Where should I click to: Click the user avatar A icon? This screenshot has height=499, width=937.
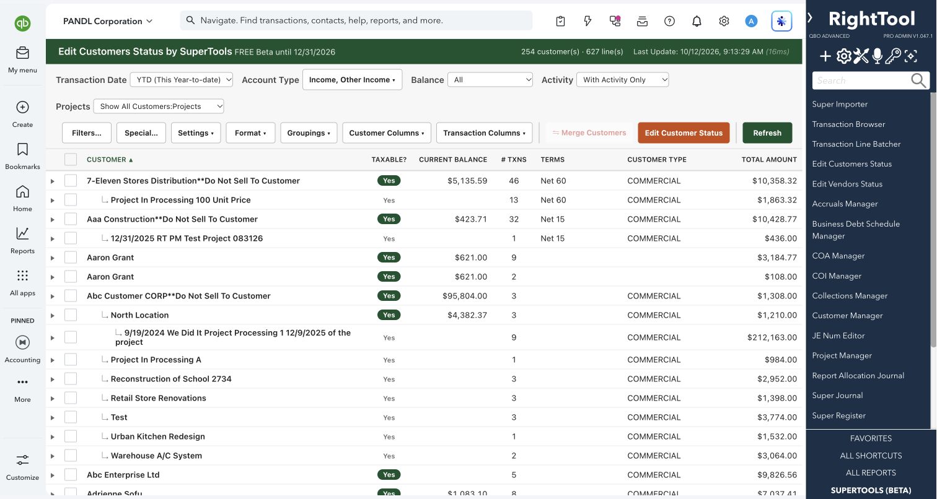751,21
